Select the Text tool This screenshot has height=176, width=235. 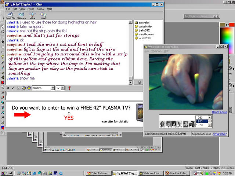3,118
